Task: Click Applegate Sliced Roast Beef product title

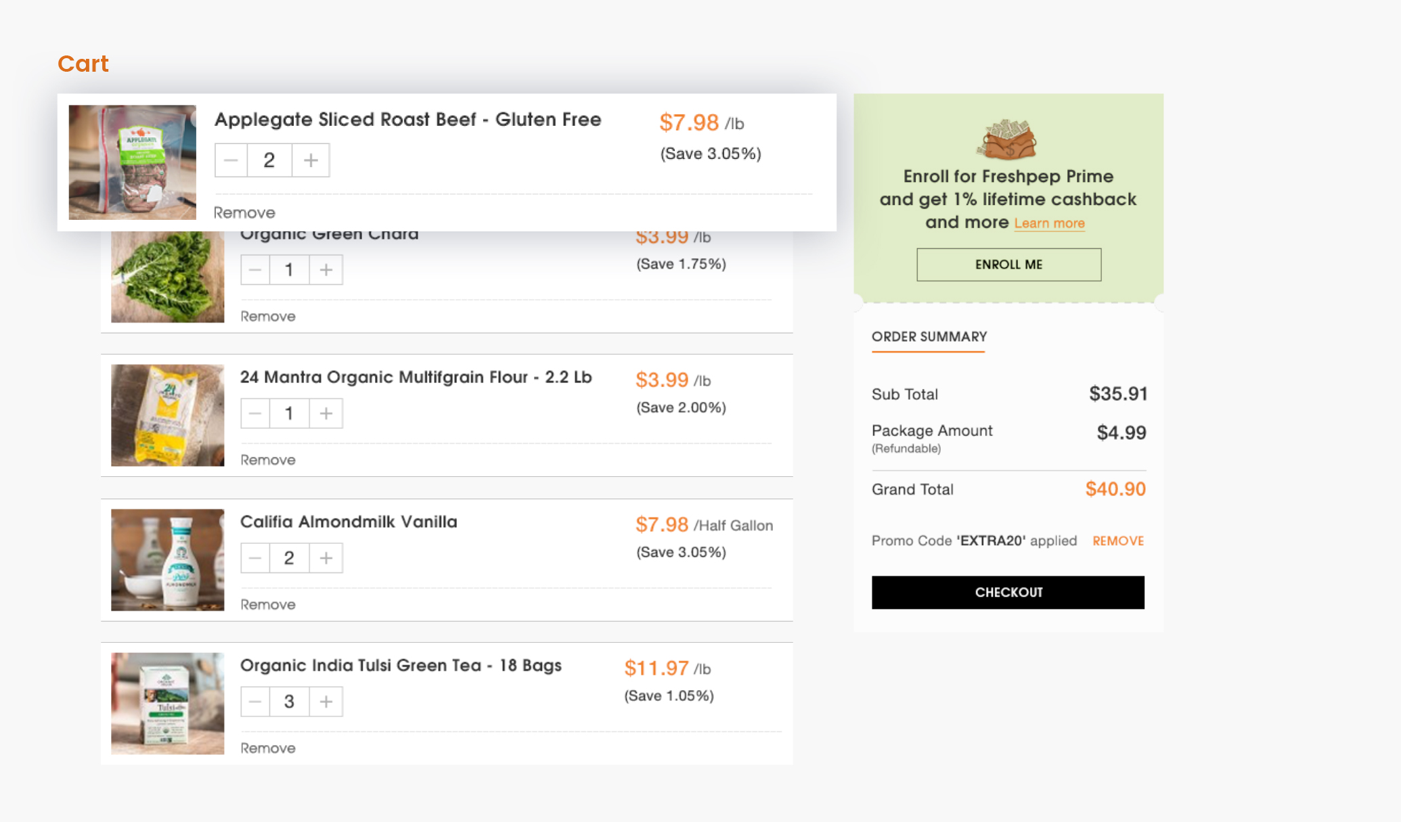Action: (408, 120)
